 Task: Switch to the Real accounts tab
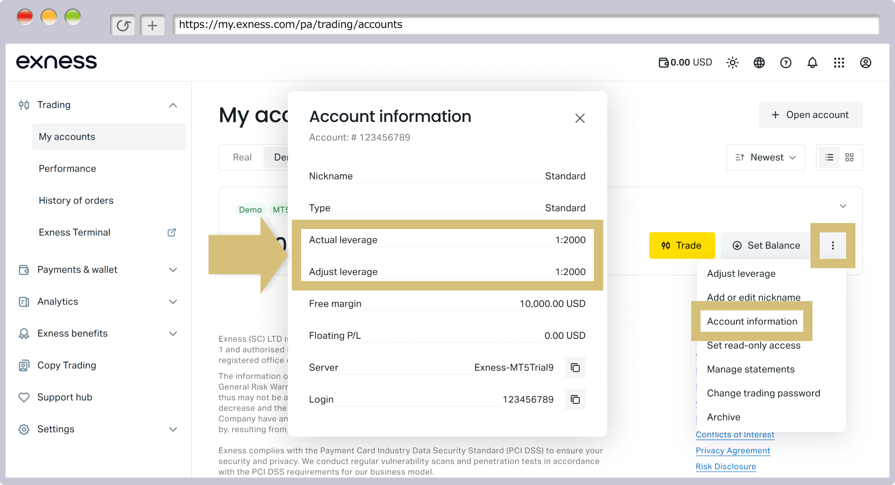point(242,157)
